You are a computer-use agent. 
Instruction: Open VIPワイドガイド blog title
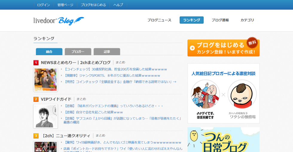(x=56, y=99)
